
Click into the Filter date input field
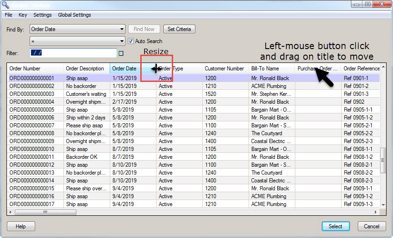(73, 53)
